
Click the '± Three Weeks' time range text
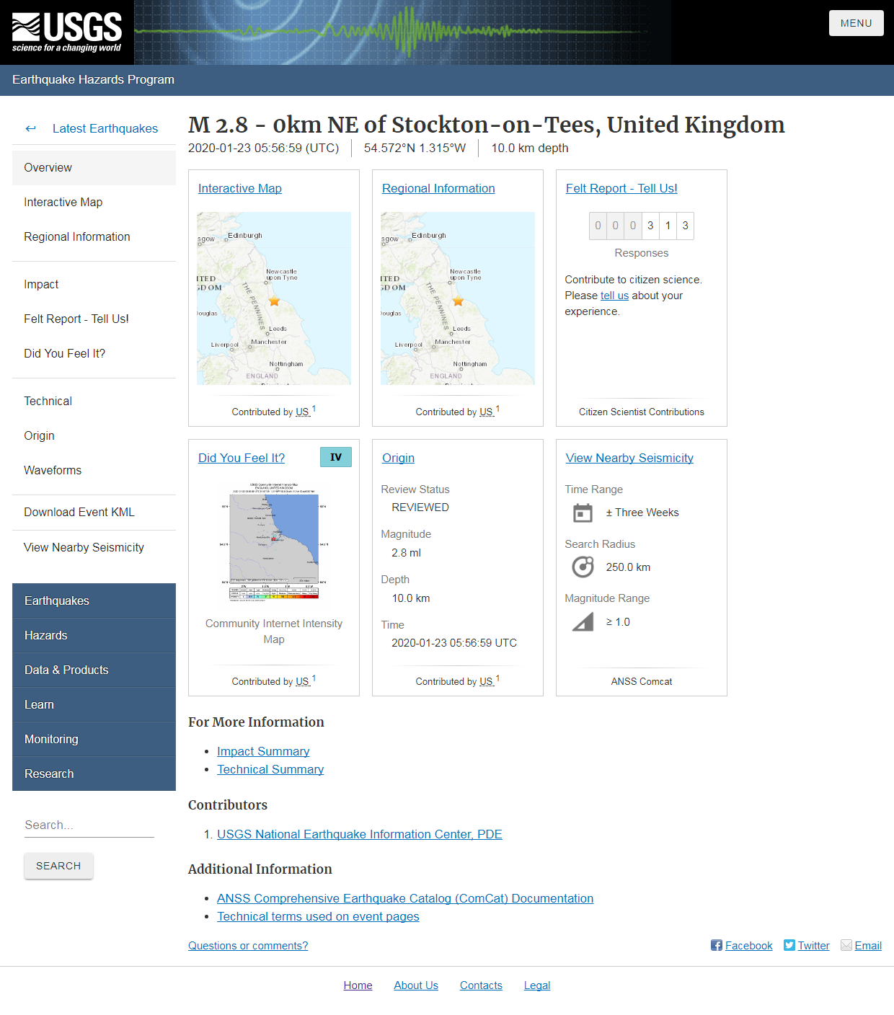click(642, 513)
